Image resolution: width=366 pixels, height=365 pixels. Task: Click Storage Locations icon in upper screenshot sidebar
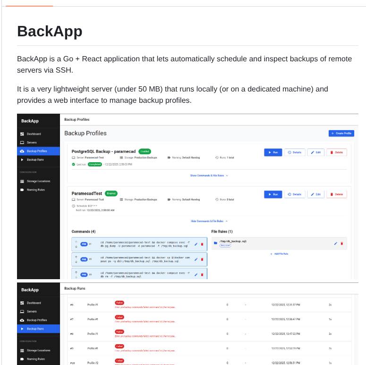[22, 182]
